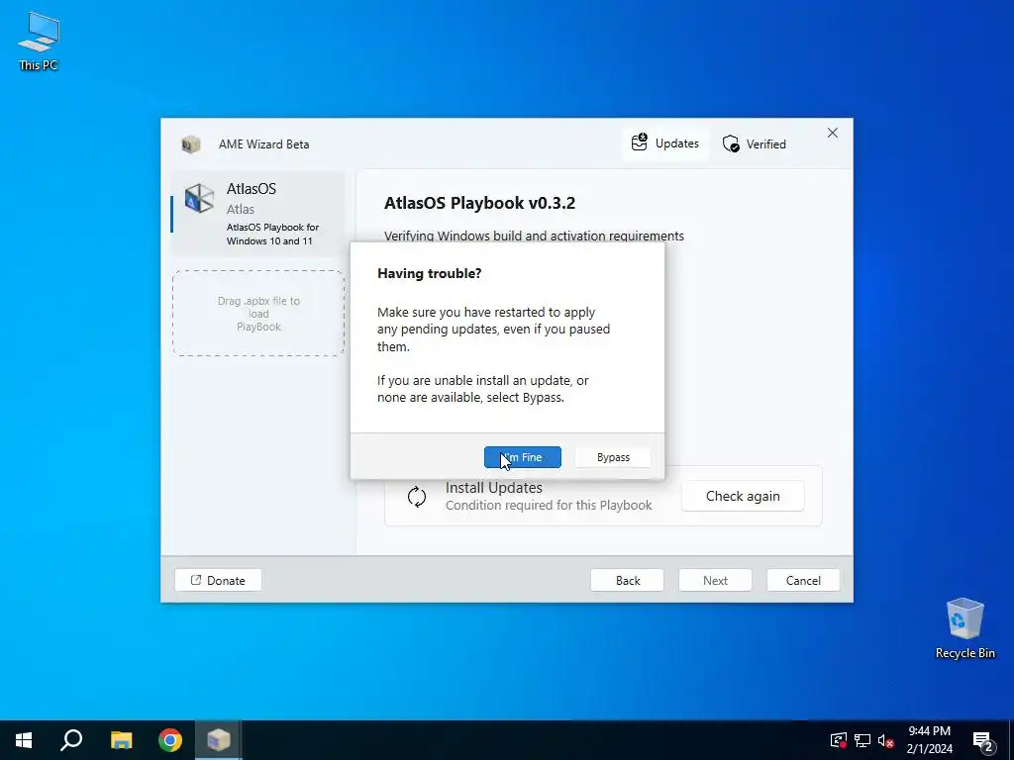
Task: Click the refresh icon beside Install Updates
Action: coord(417,497)
